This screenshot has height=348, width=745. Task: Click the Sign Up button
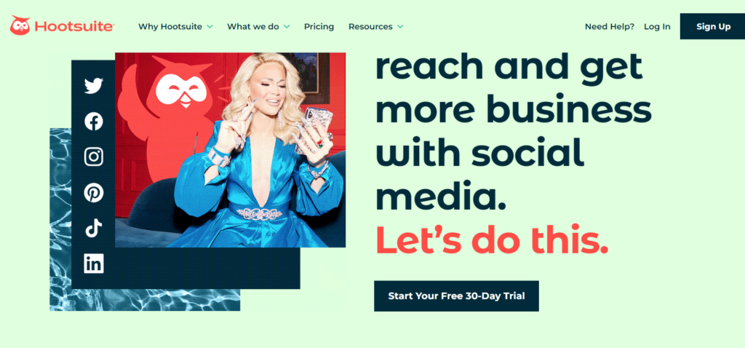click(713, 27)
